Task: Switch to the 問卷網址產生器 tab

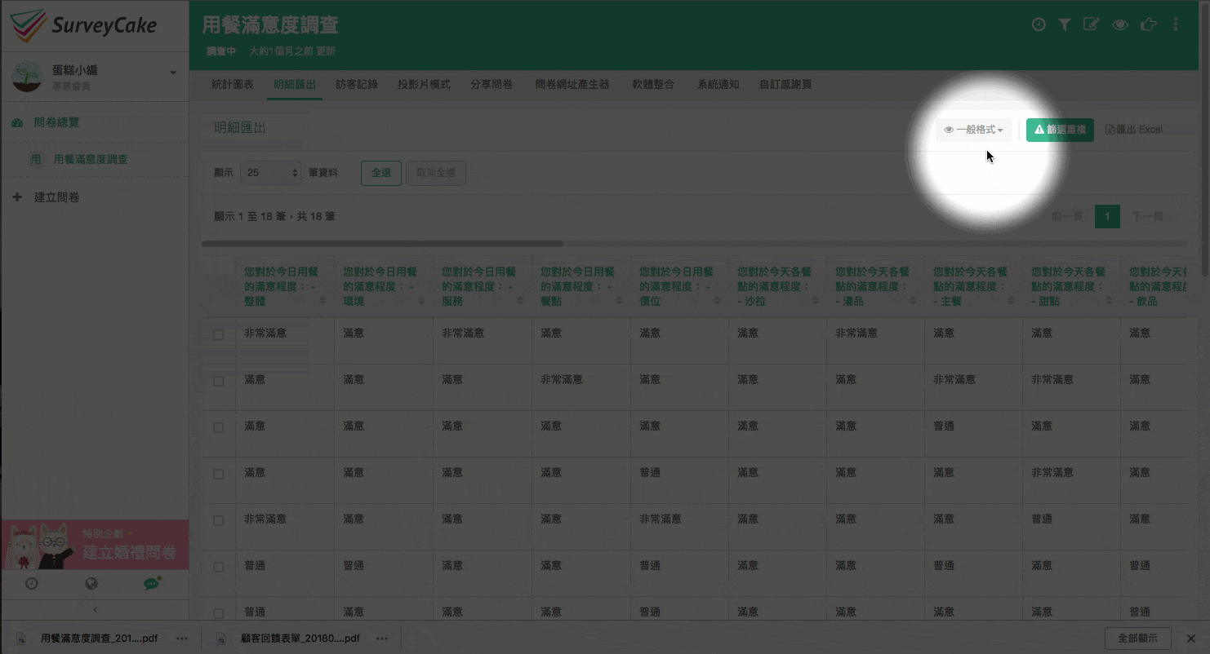Action: click(x=572, y=85)
